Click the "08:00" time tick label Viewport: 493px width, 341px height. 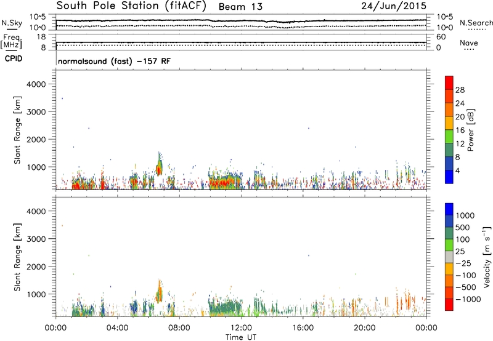point(179,328)
